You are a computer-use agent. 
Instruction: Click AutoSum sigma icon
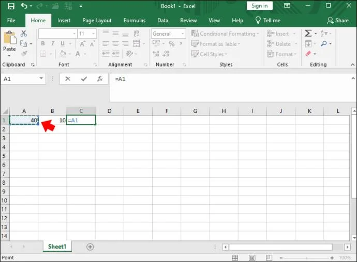click(308, 34)
